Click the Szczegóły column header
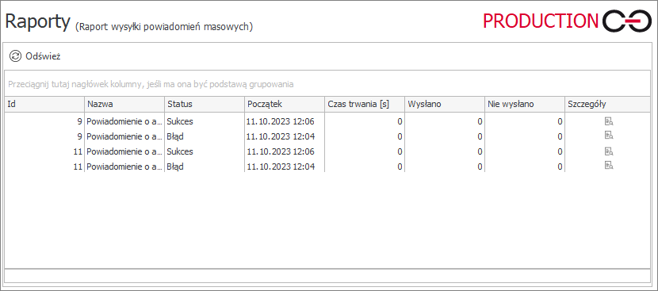This screenshot has width=658, height=291. point(607,104)
